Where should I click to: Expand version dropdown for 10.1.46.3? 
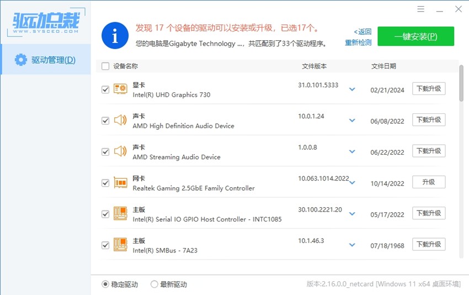click(x=353, y=245)
